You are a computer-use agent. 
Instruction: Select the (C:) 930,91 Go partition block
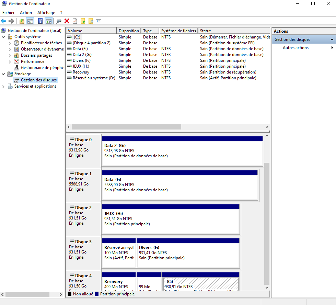(x=201, y=281)
